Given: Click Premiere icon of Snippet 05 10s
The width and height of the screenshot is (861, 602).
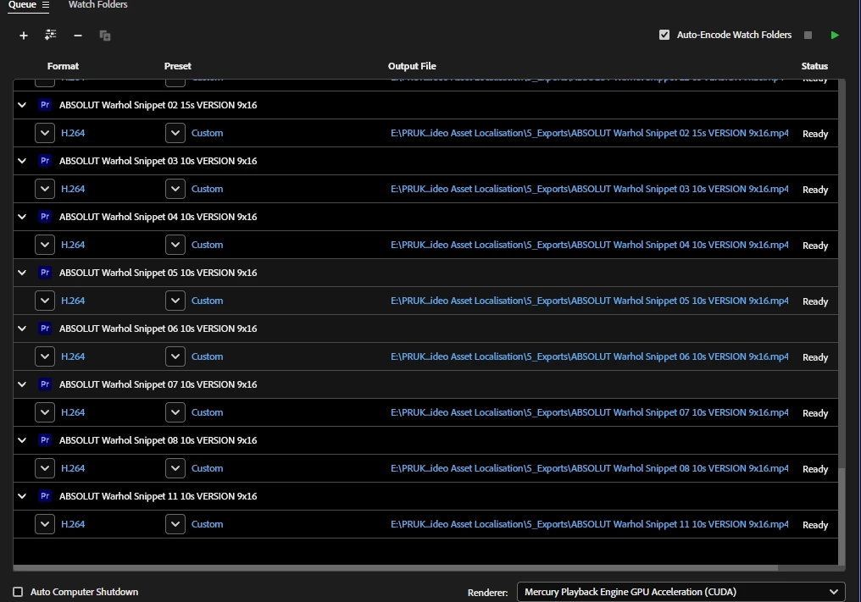Looking at the screenshot, I should pos(45,273).
